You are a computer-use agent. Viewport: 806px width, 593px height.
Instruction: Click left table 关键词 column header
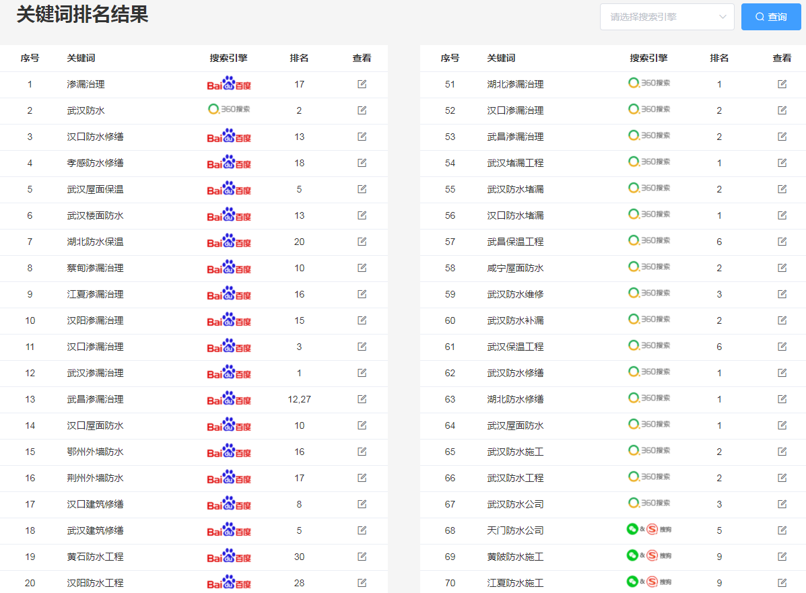[x=81, y=58]
